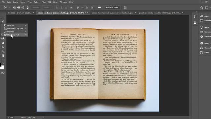Click Send to Back in the options bar
This screenshot has width=211, height=119.
27,7
